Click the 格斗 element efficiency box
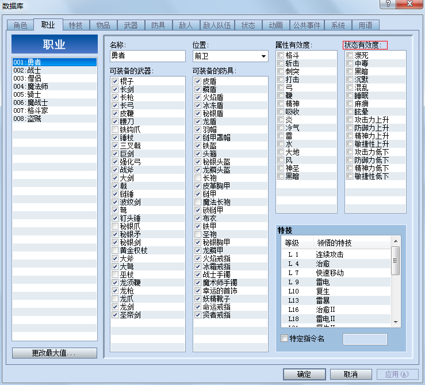425x385 pixels. coord(281,55)
